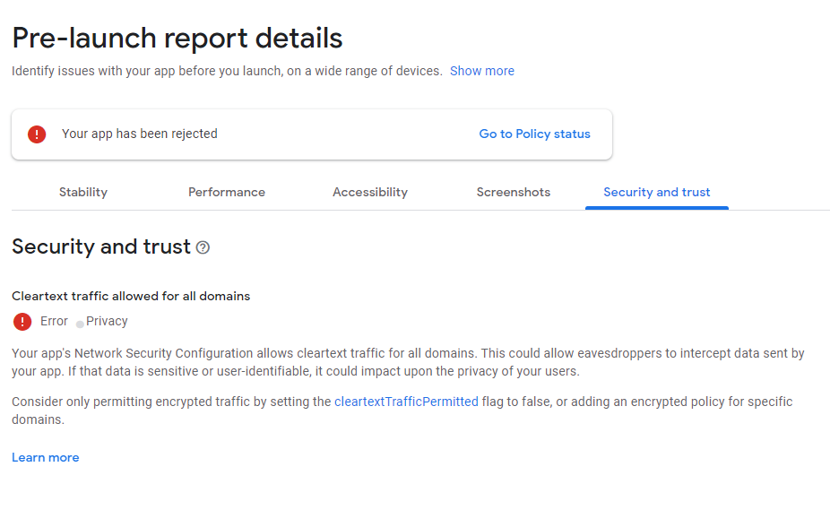Open the cleartextTrafficPermitted link

click(406, 402)
